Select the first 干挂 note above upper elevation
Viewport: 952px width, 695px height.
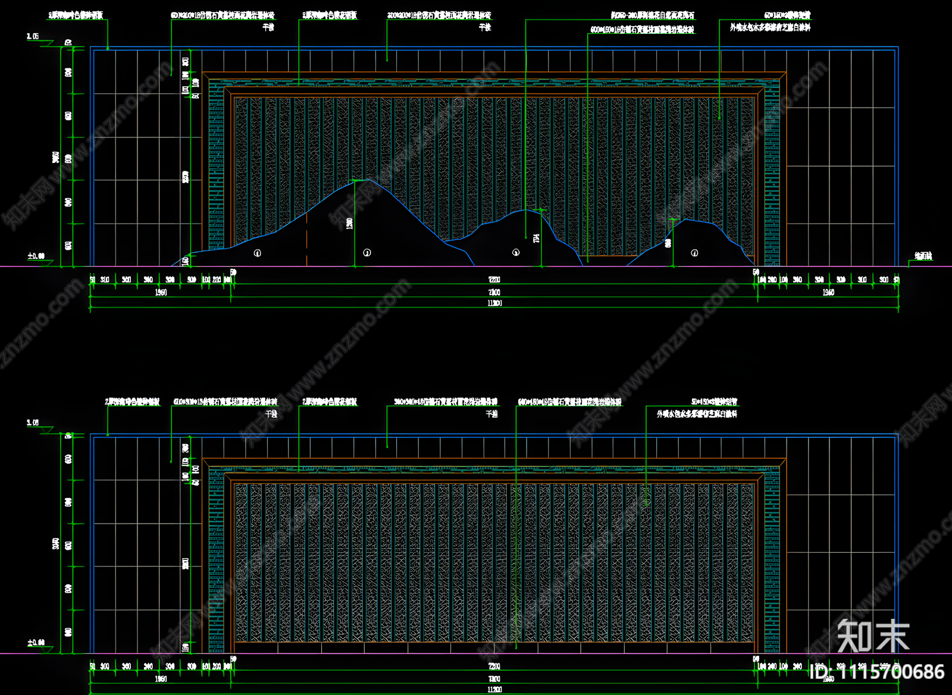(x=268, y=27)
